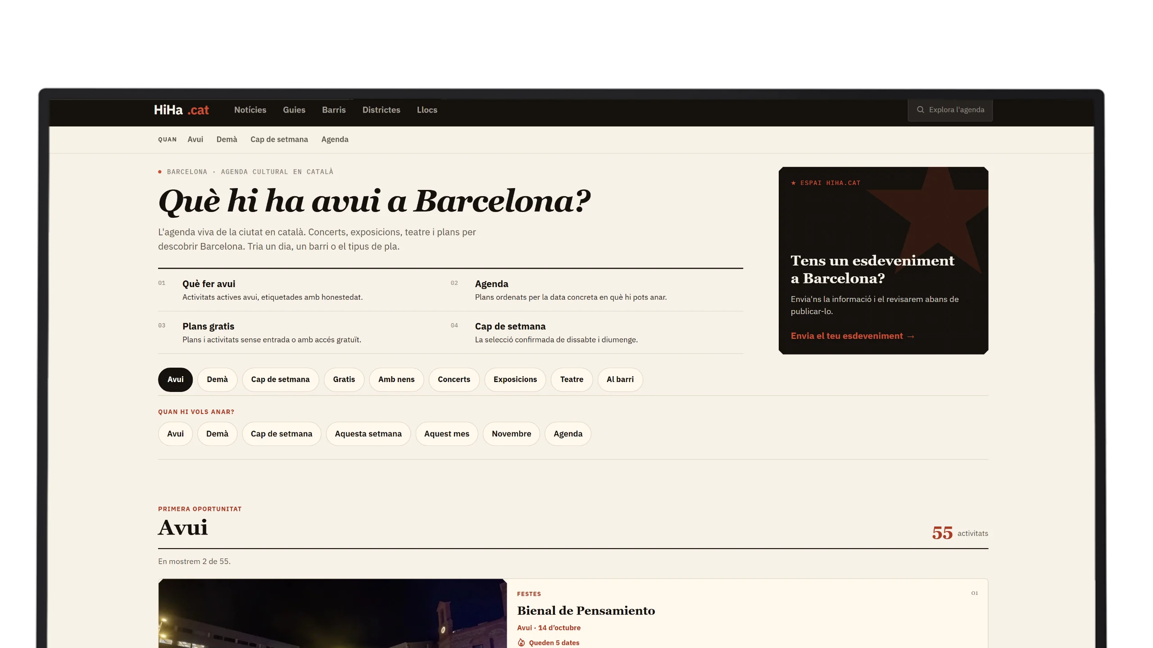The height and width of the screenshot is (648, 1153).
Task: Click the Bienal de Pensamiento event photo
Action: click(332, 613)
